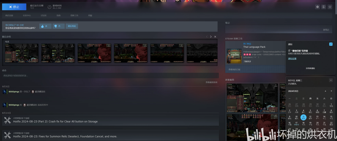Image resolution: width=337 pixels, height=141 pixels.
Task: Click 超灵秘法社 game link in first-played entry
Action: point(40,91)
